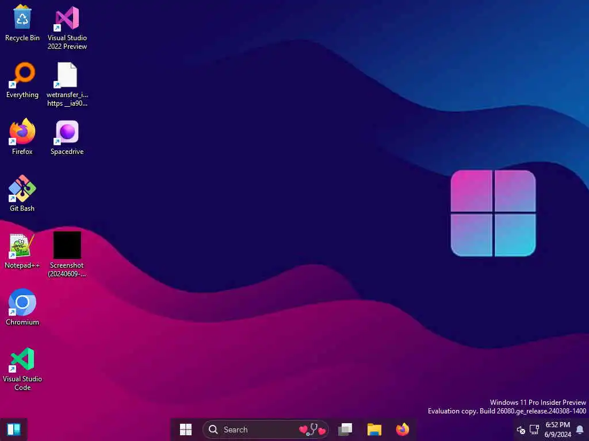This screenshot has width=589, height=441.
Task: Select the Recycle Bin desktop icon
Action: (x=22, y=23)
